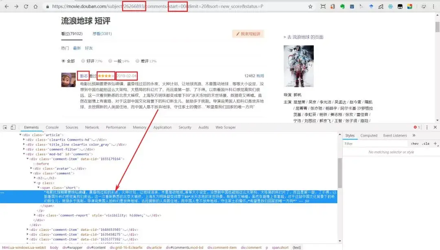Click the chart-with-pen extension icon

pyautogui.click(x=381, y=7)
